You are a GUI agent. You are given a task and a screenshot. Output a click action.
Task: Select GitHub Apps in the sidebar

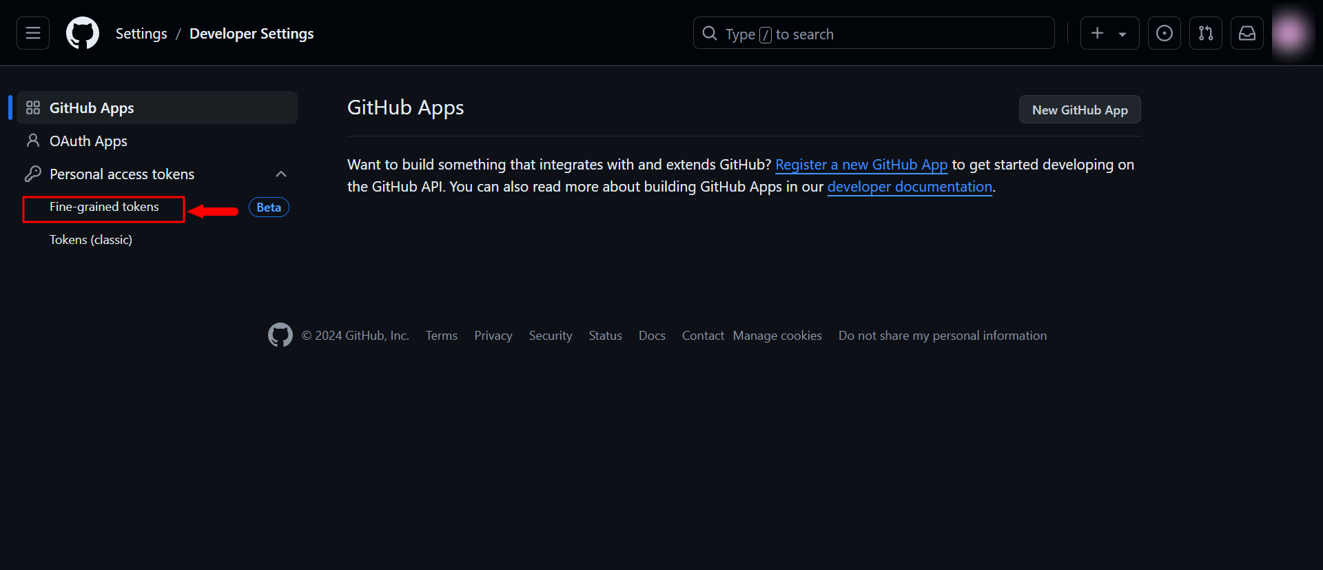157,108
